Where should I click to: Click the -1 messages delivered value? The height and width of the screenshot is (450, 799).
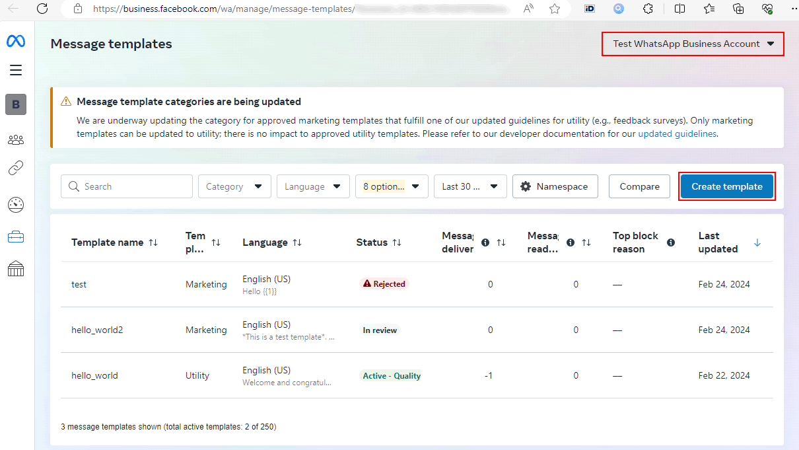click(x=489, y=375)
